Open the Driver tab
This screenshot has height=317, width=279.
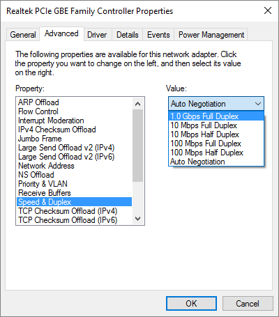pyautogui.click(x=97, y=35)
